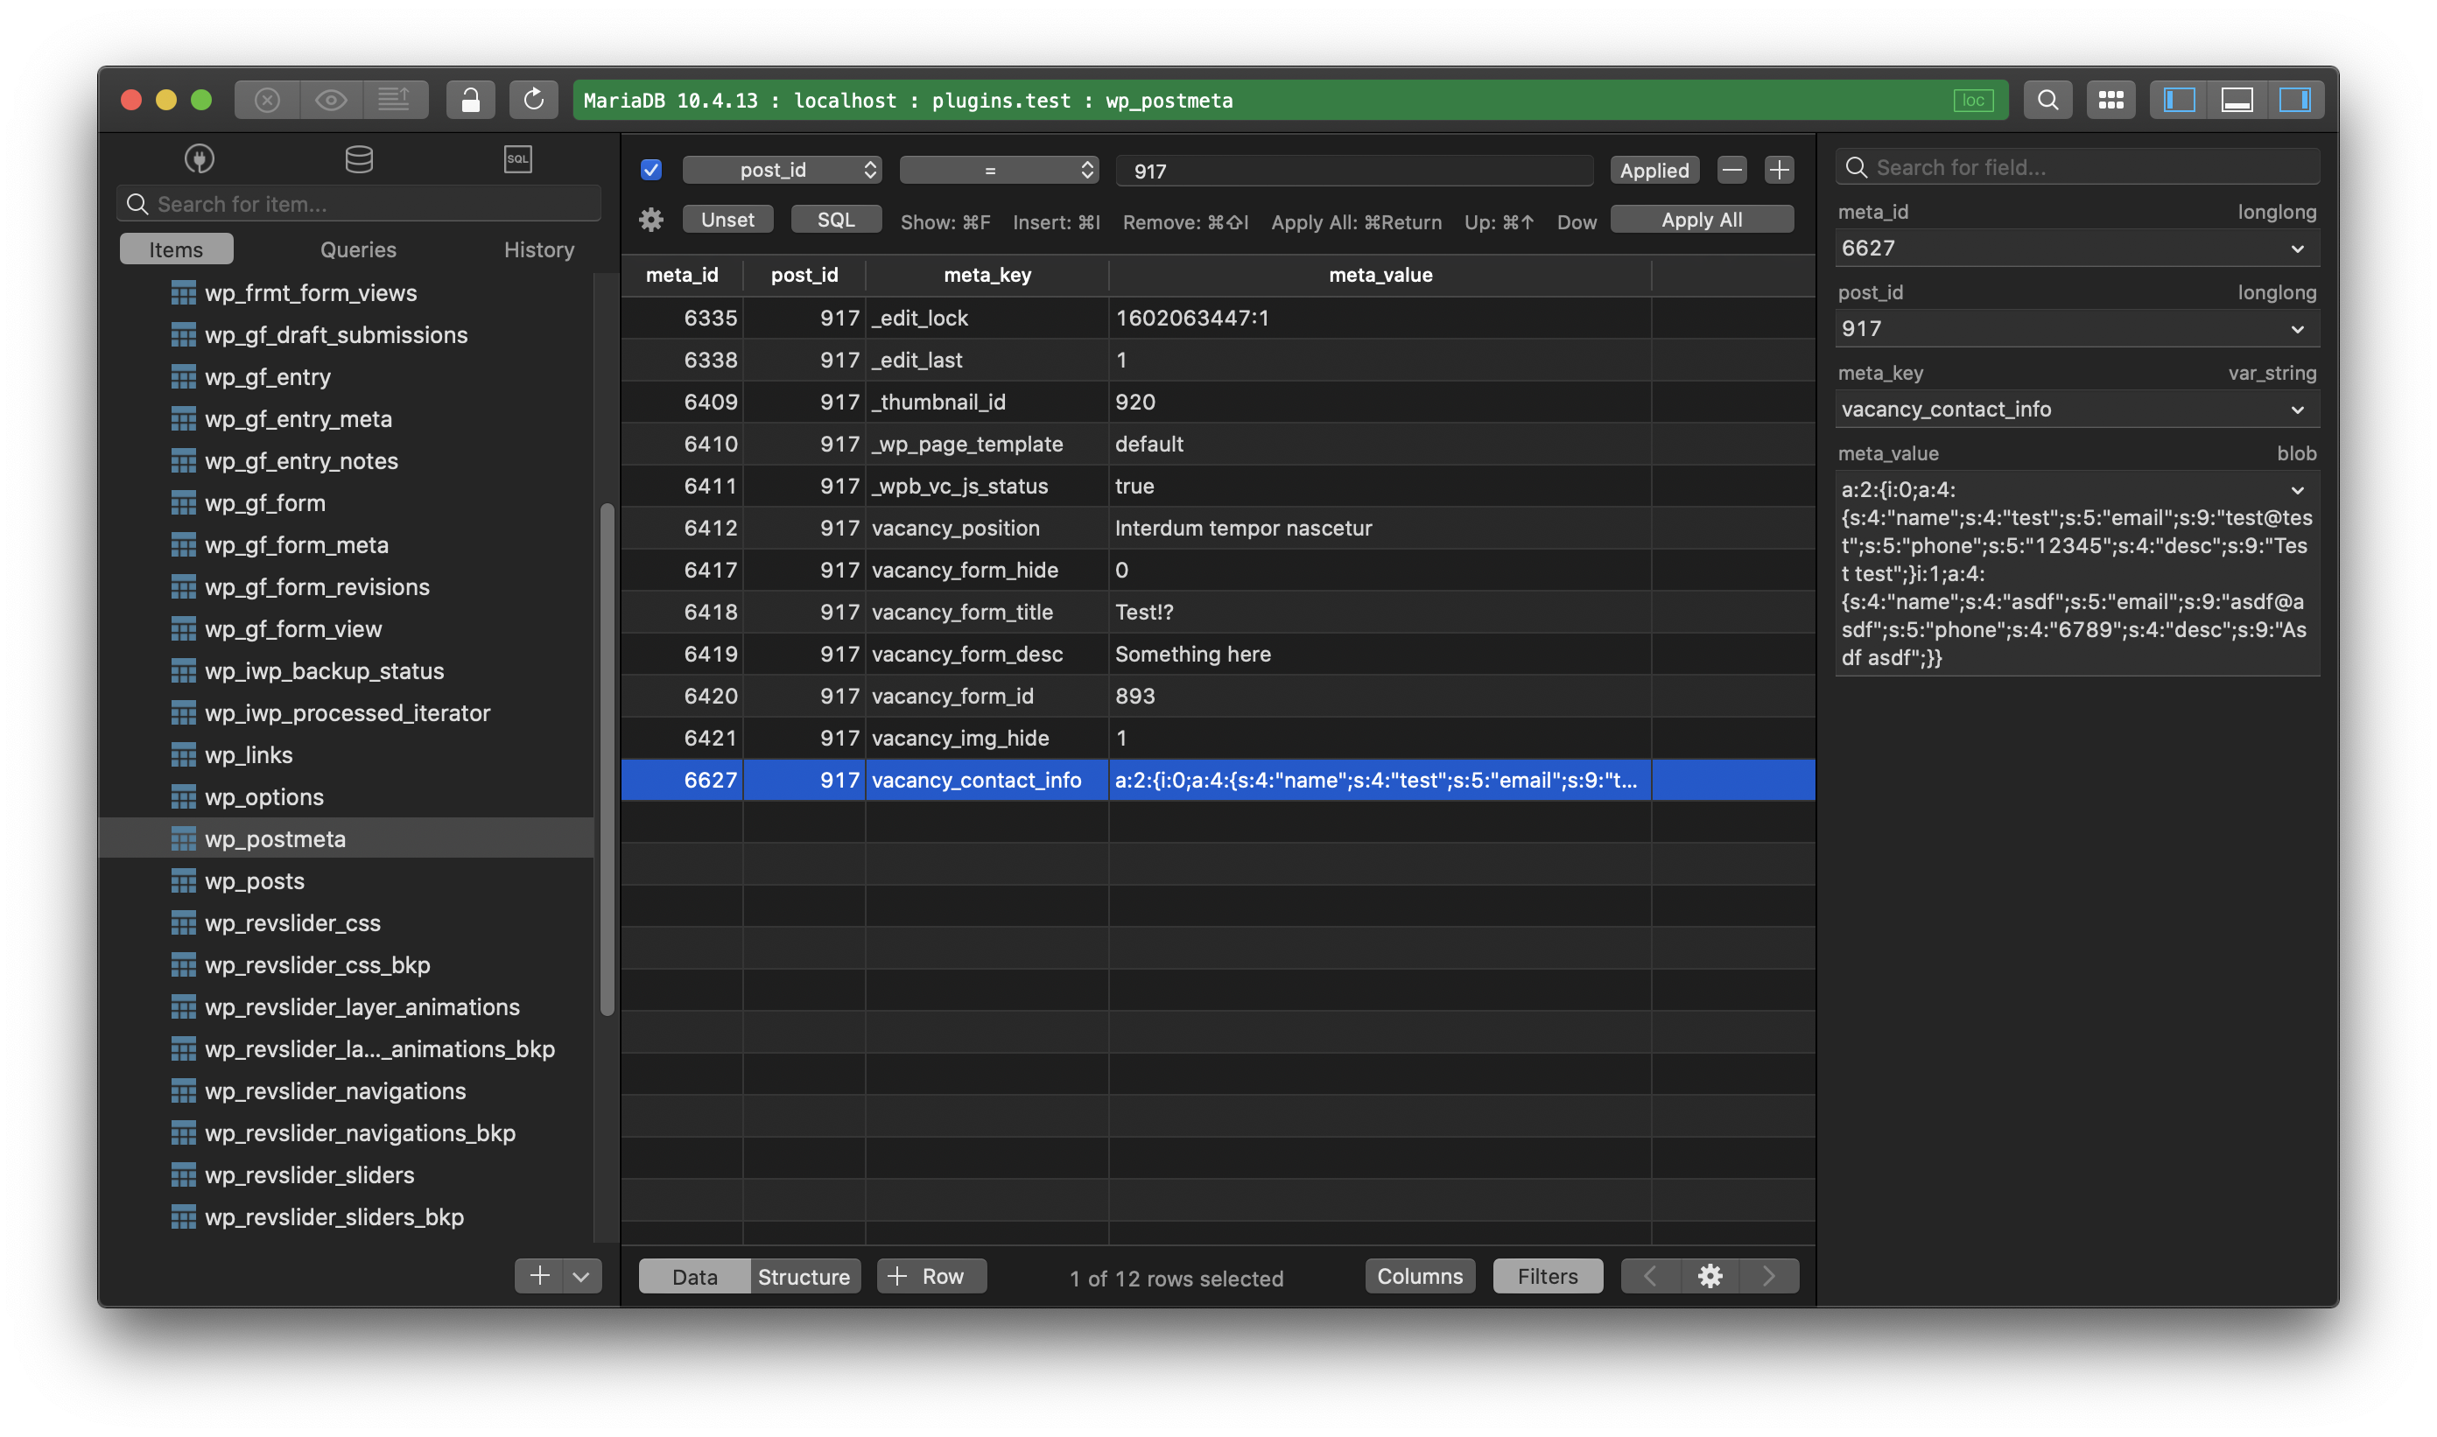Screen dimensions: 2437x1437
Task: Click the magnifier search toolbar icon
Action: click(2047, 100)
